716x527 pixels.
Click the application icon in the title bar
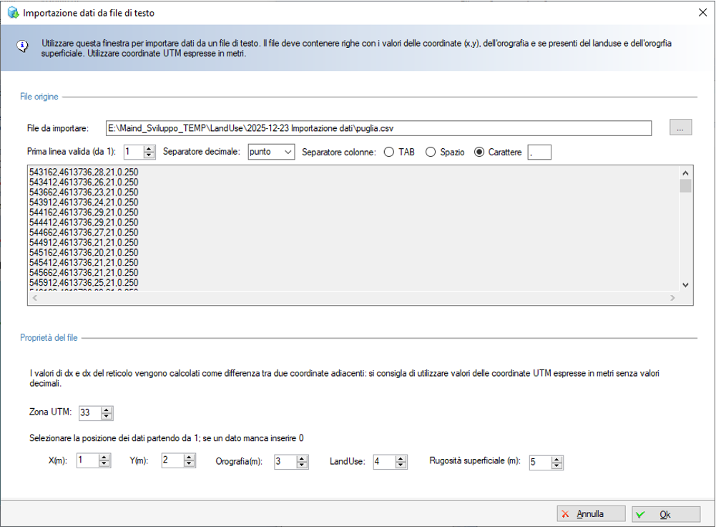click(12, 13)
